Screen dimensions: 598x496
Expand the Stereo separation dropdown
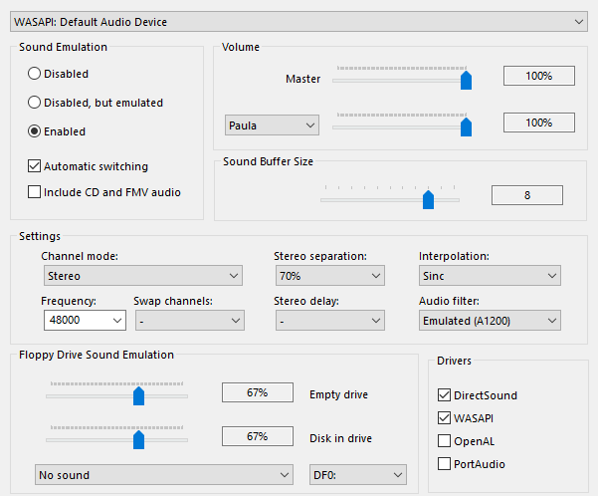[x=328, y=276]
